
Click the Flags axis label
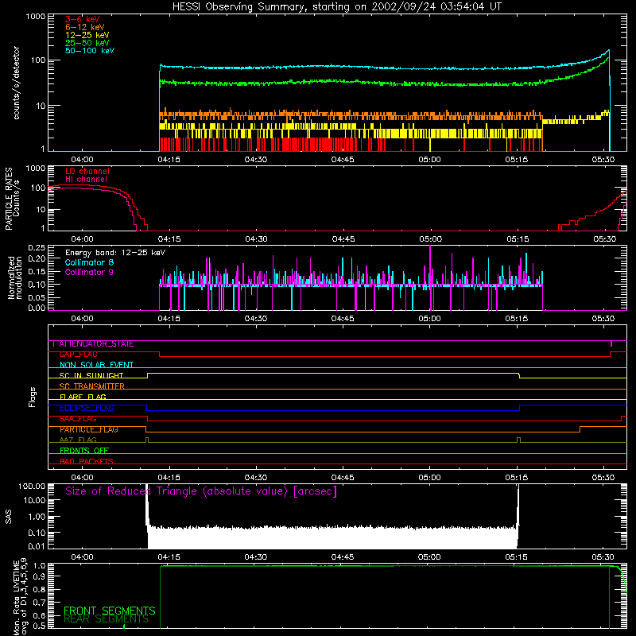click(33, 397)
